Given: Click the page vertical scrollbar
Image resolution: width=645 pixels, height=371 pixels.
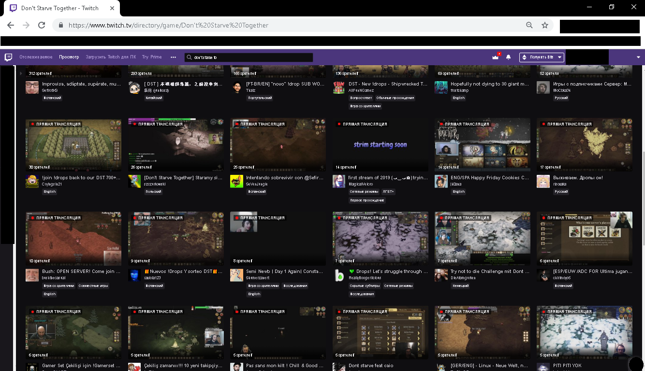Looking at the screenshot, I should point(642,193).
